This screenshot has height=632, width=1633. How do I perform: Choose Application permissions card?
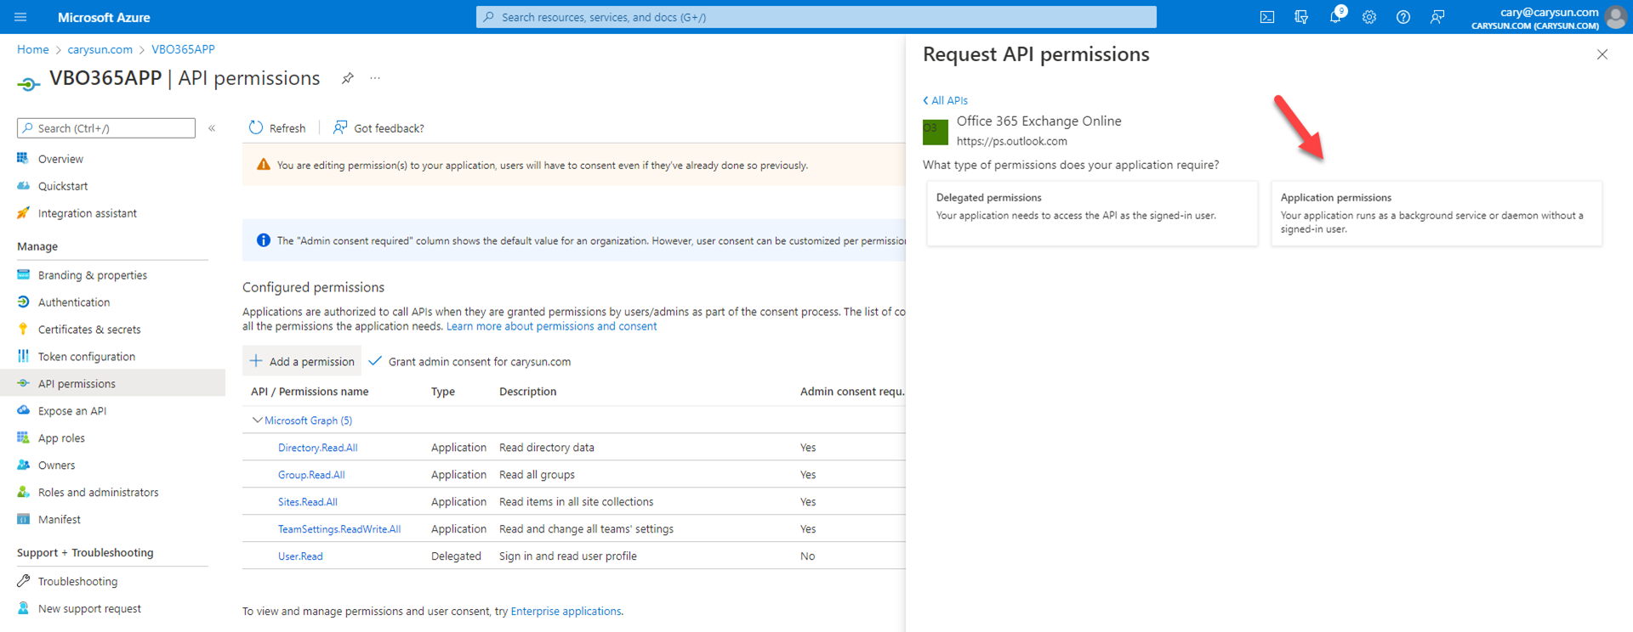click(1437, 213)
